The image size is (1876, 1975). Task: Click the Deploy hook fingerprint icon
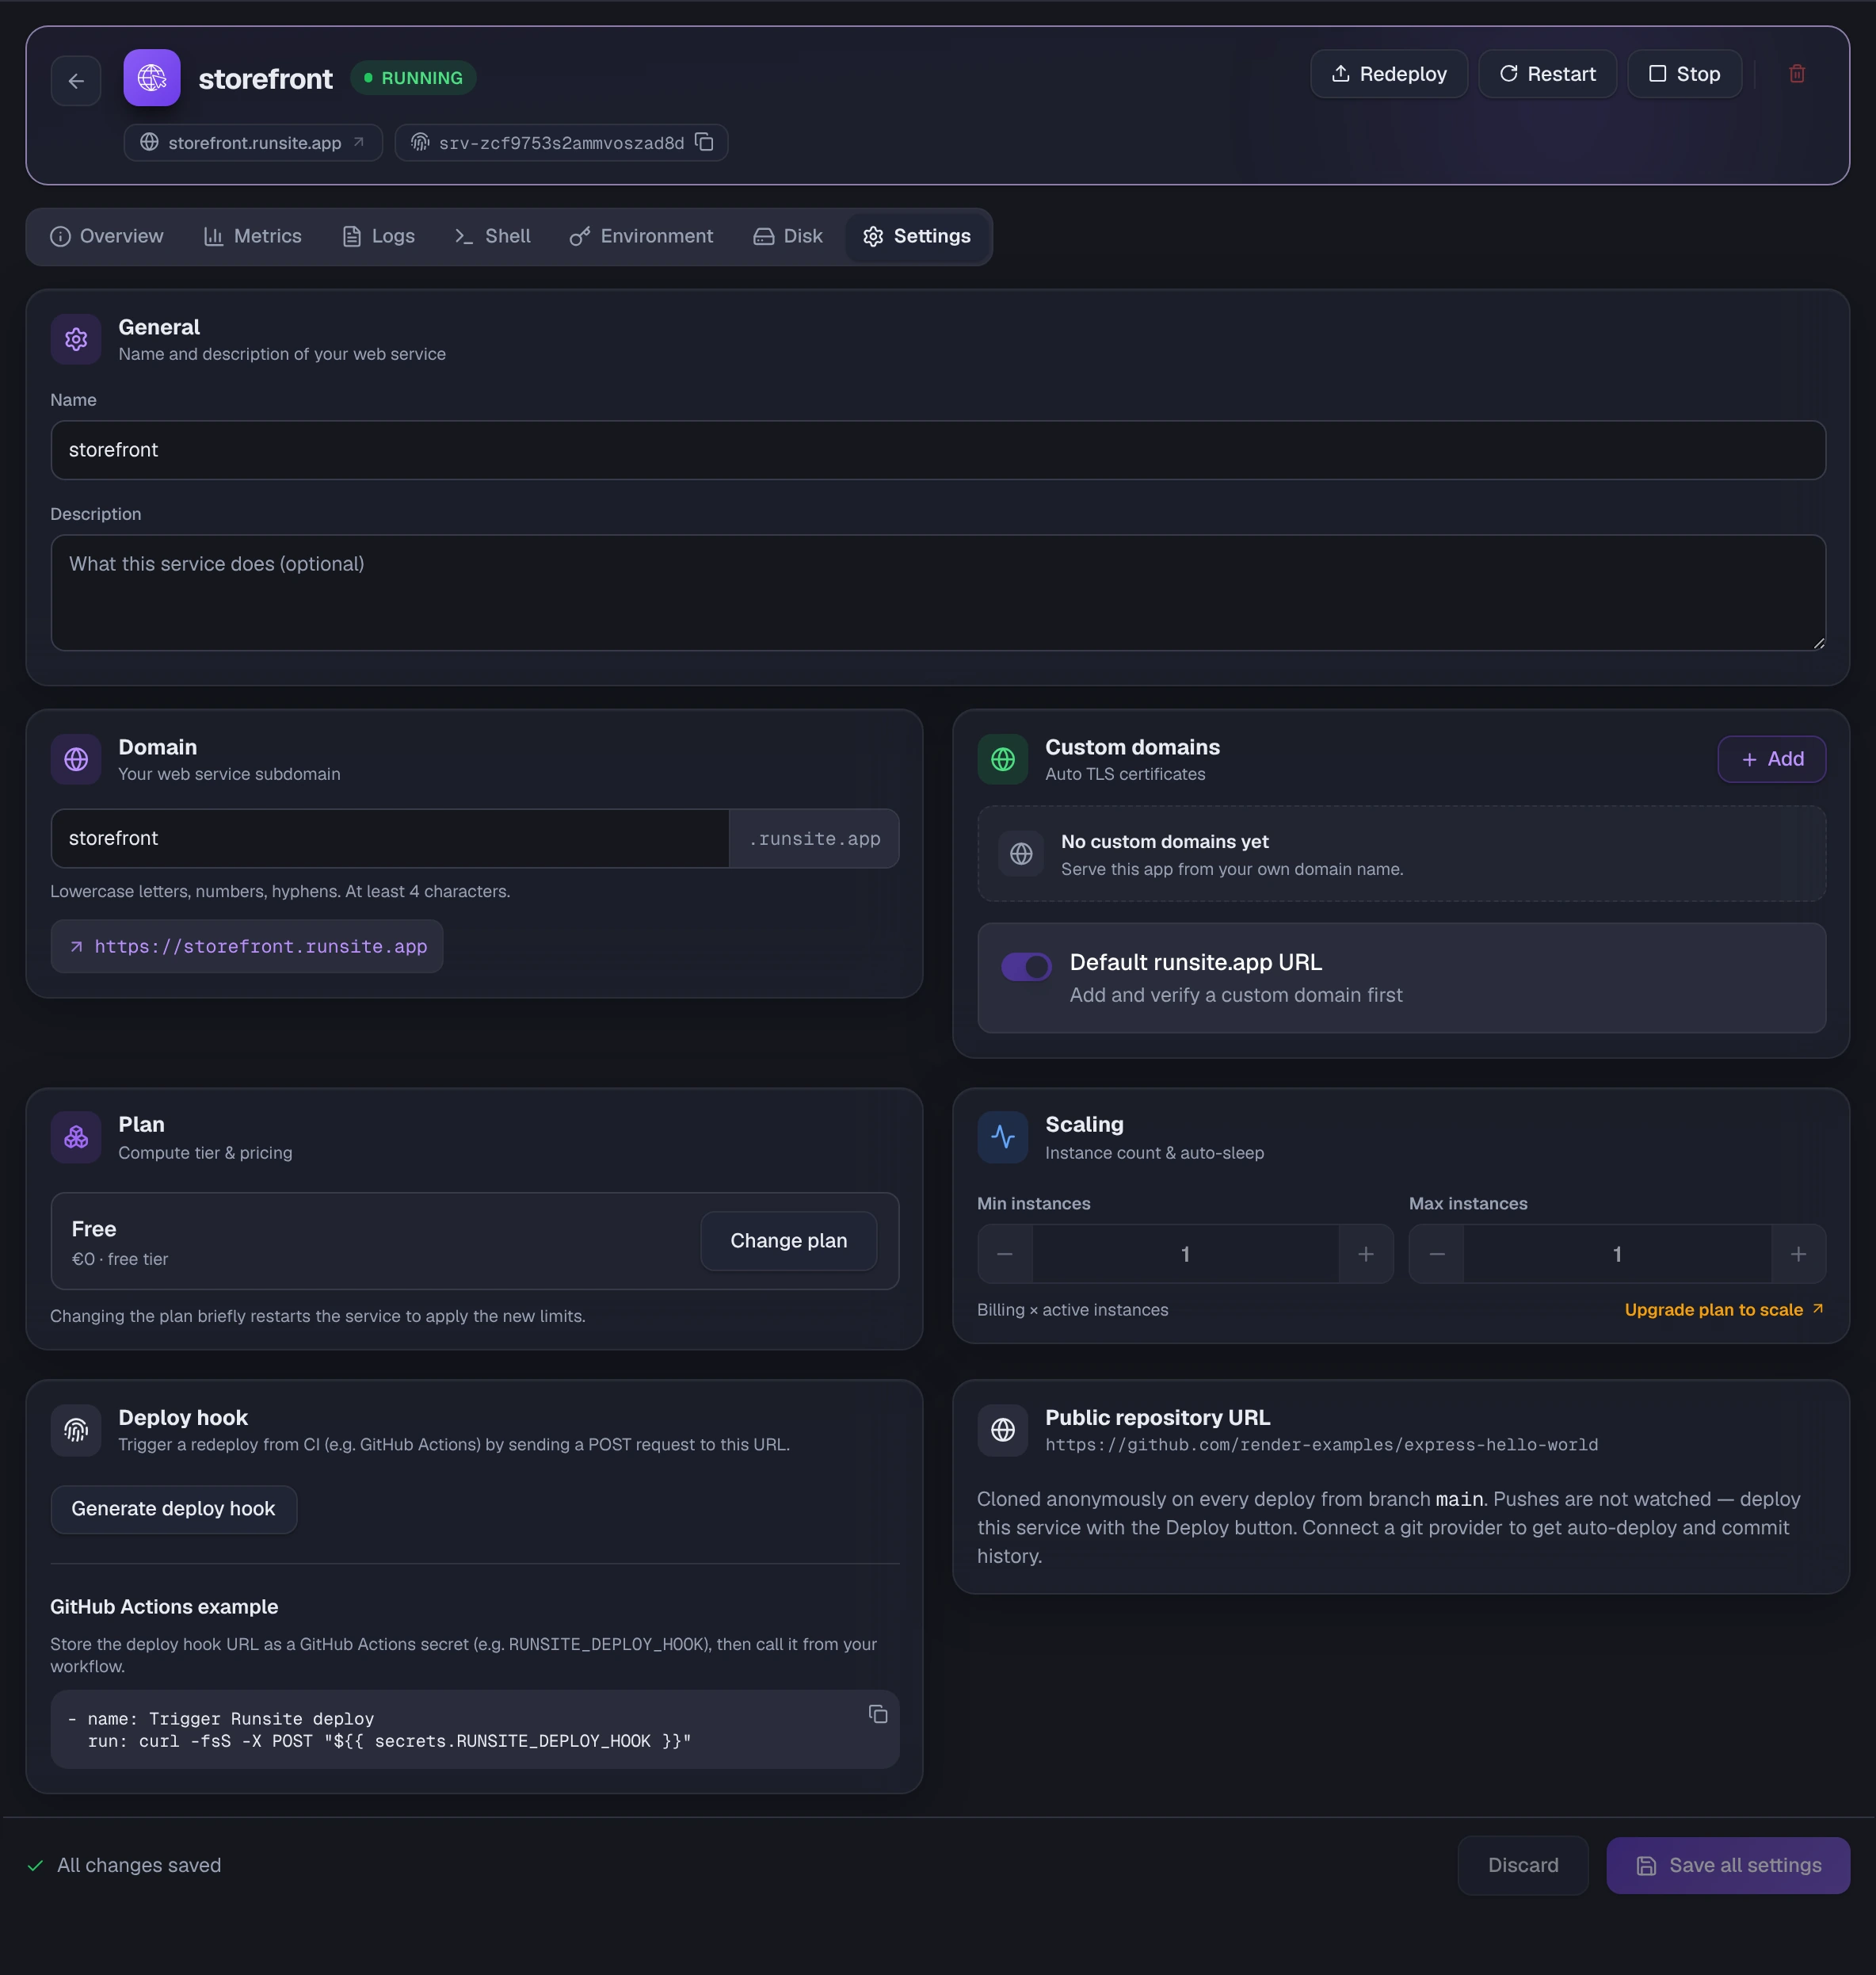click(x=76, y=1431)
